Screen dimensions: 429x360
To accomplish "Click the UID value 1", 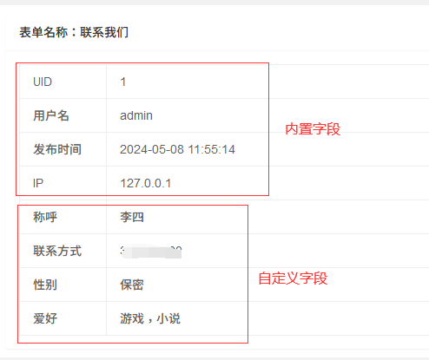I will click(123, 82).
